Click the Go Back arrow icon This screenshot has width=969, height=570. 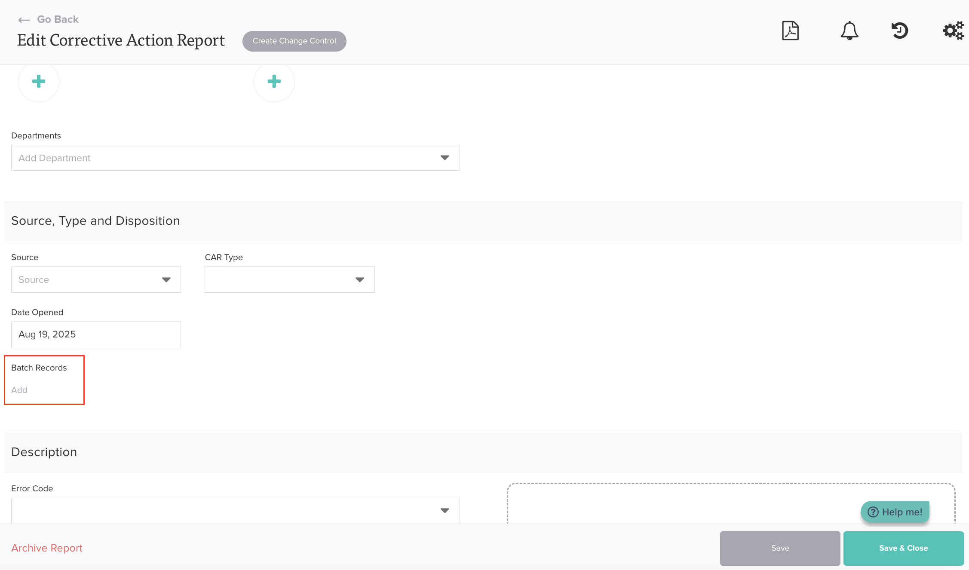24,20
